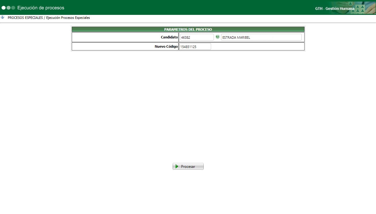Click the Nuevo Código label
This screenshot has height=214, width=376.
point(166,46)
